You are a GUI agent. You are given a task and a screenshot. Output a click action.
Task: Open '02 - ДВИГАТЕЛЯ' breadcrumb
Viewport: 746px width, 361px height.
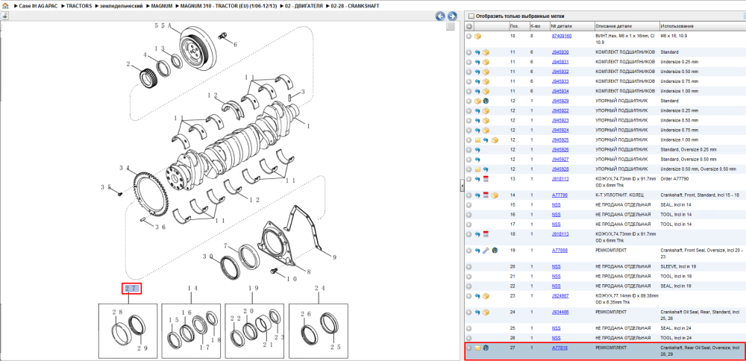pos(303,6)
